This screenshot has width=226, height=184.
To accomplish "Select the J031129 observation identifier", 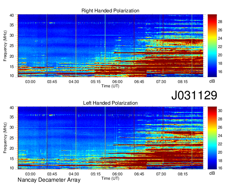I will point(194,95).
